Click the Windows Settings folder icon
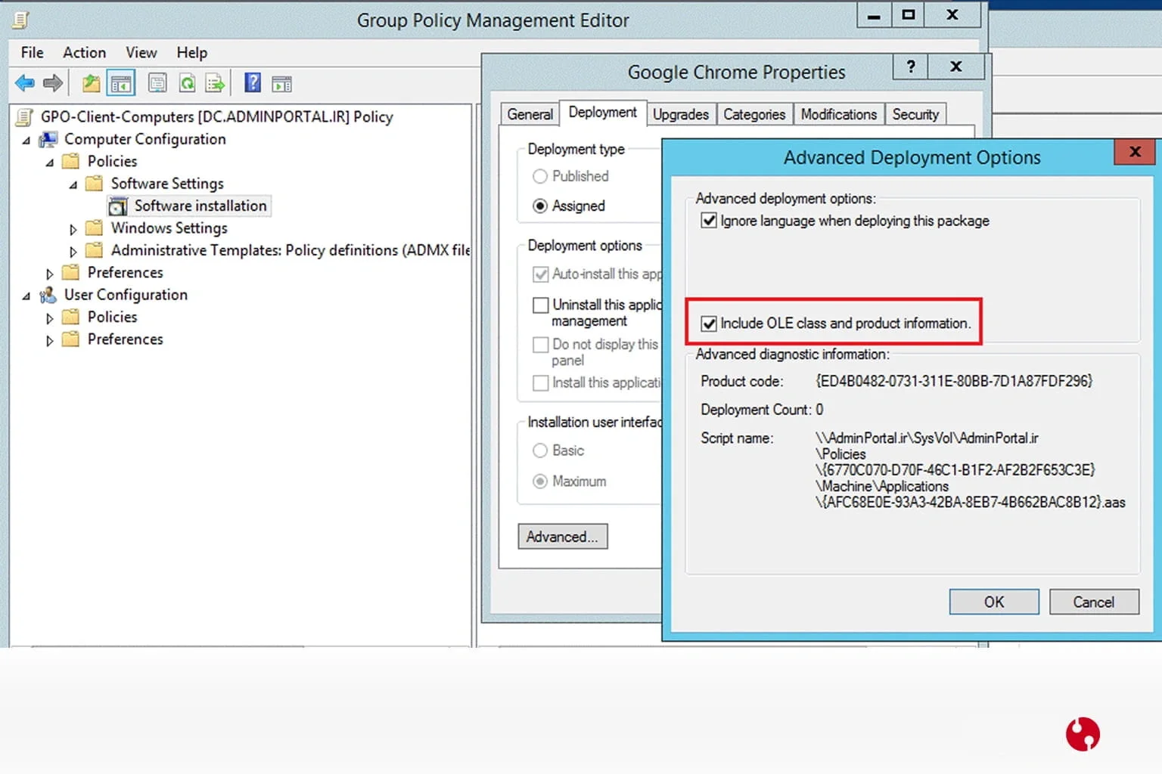 95,228
